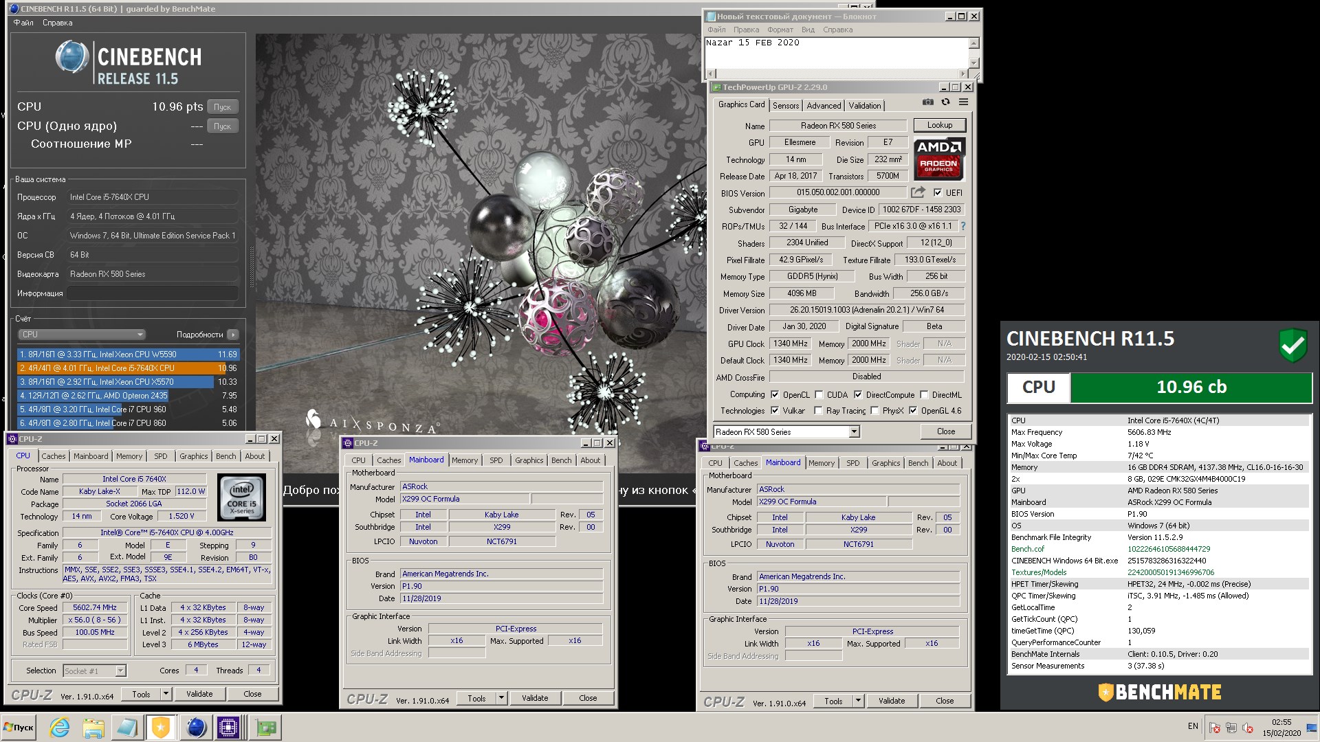Open Cinebench Файл menu
The image size is (1320, 742).
click(x=23, y=23)
